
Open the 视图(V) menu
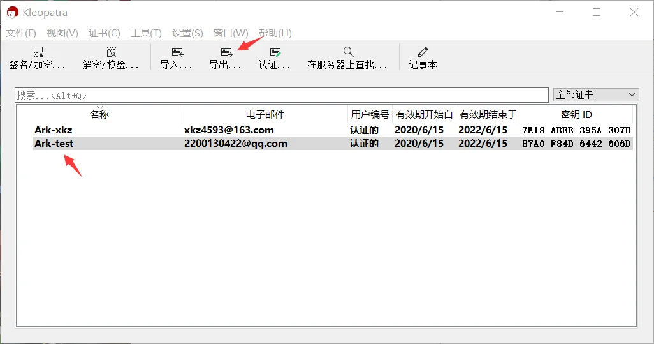(62, 33)
